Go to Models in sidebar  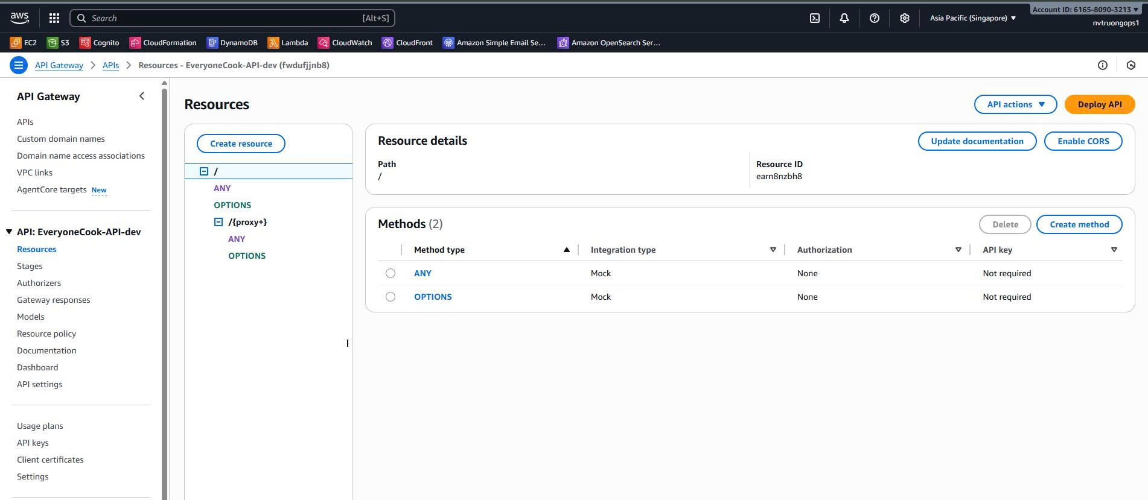point(31,317)
